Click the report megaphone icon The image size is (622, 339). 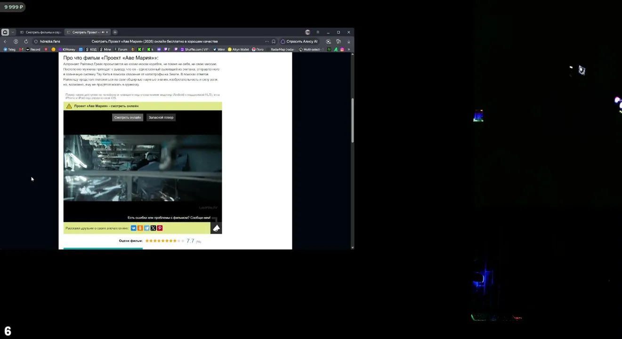216,228
